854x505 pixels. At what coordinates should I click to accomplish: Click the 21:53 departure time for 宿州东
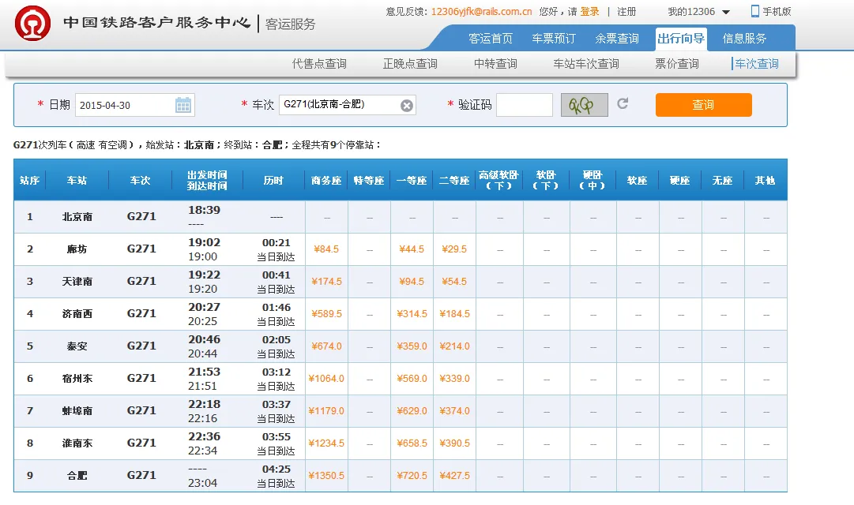(205, 372)
